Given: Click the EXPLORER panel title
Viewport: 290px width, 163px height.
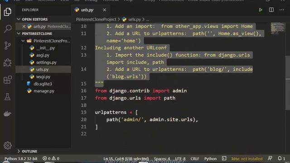Looking at the screenshot, I should click(x=30, y=10).
